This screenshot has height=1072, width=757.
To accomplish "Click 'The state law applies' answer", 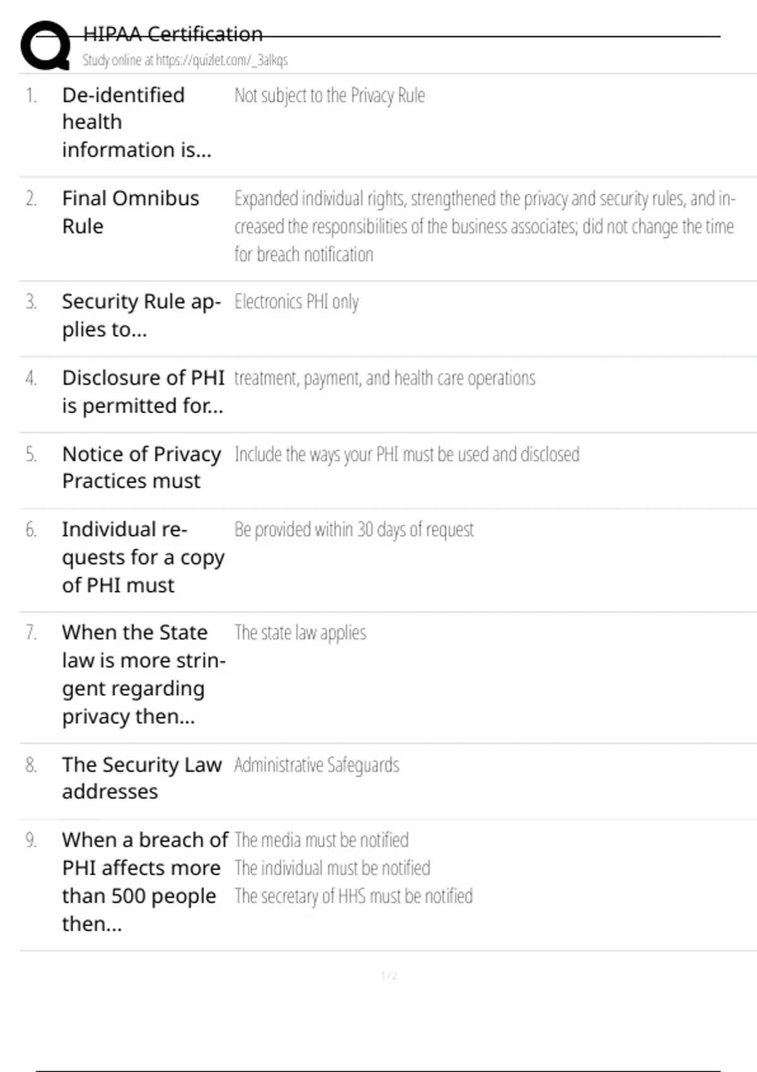I will (300, 632).
